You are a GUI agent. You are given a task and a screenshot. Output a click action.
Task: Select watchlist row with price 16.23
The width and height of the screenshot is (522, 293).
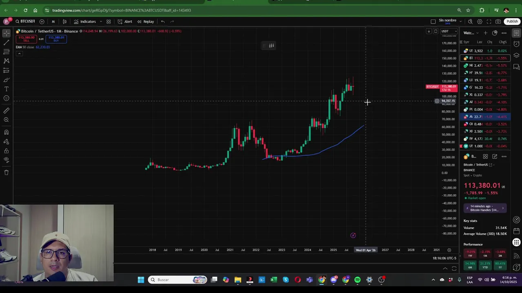pos(485,87)
